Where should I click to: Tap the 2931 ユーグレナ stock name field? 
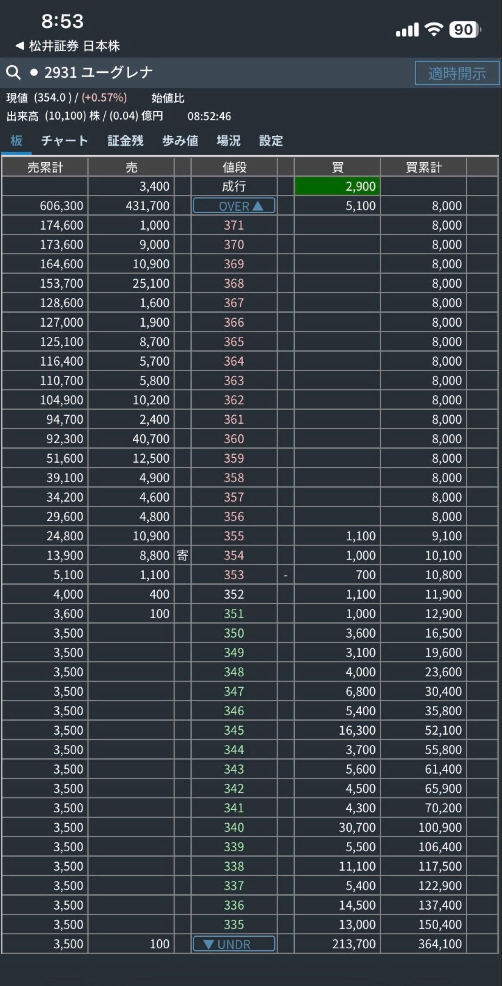click(99, 73)
